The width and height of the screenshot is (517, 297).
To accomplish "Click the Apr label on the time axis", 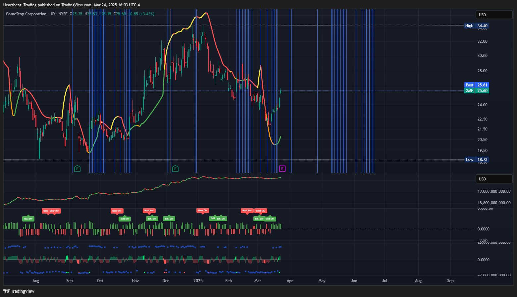I will click(x=290, y=281).
